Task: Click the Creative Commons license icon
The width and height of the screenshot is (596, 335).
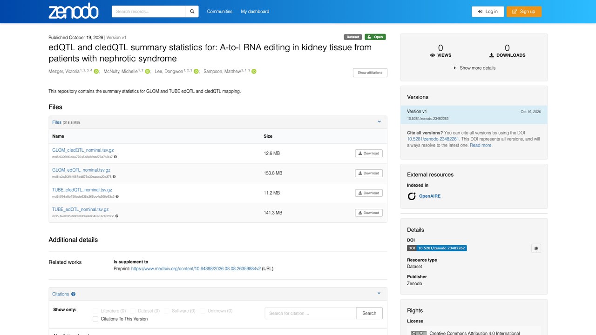Action: 419,333
